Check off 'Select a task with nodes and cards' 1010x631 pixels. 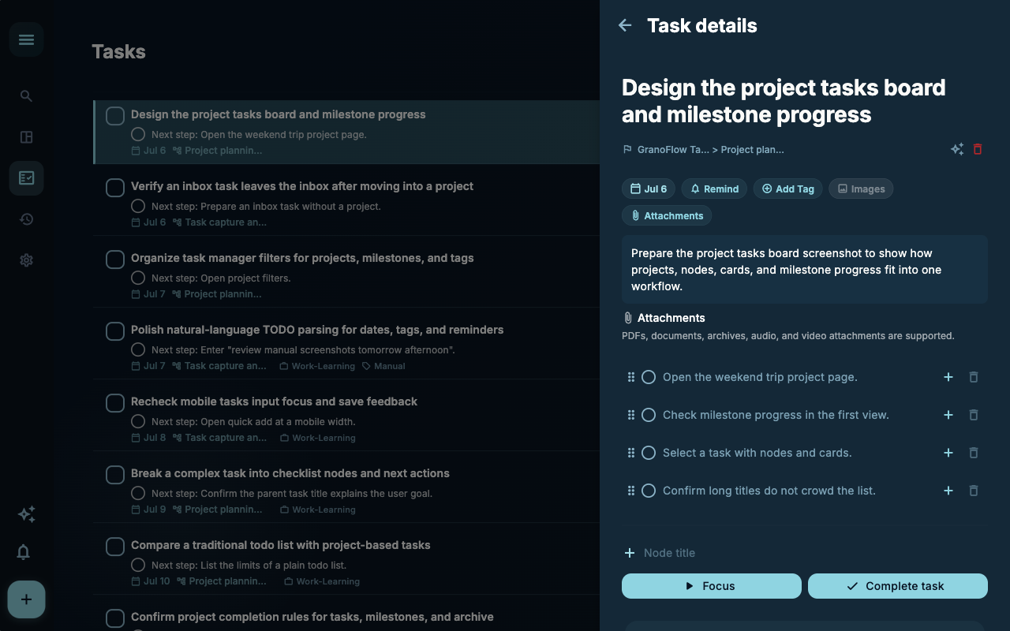649,453
